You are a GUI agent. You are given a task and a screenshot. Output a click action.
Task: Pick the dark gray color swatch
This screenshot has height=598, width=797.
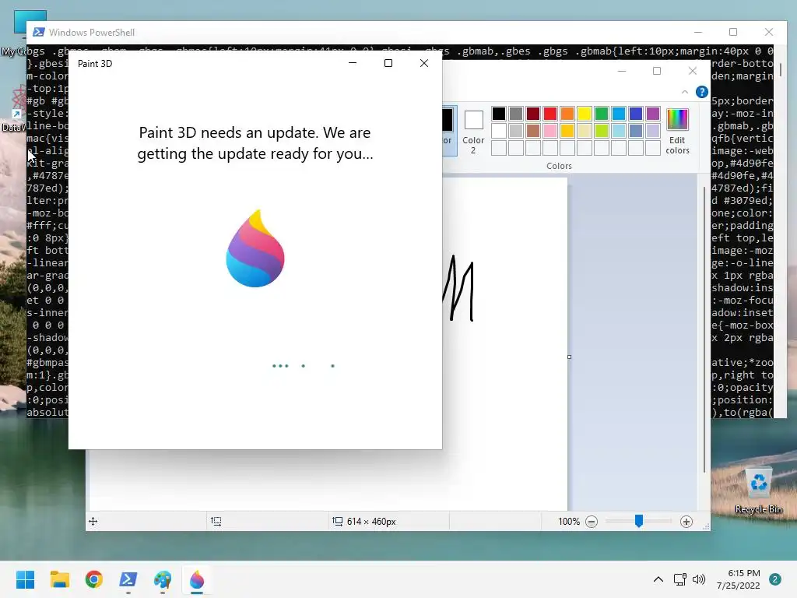click(x=516, y=114)
